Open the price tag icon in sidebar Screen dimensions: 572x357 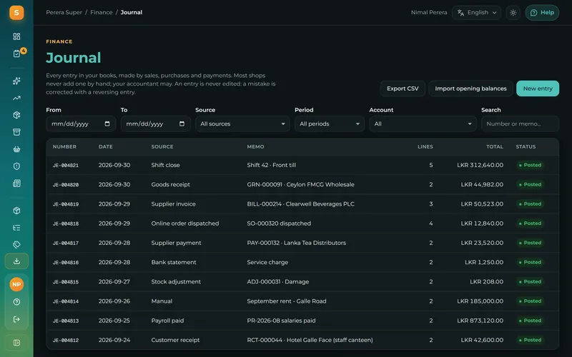[x=16, y=244]
